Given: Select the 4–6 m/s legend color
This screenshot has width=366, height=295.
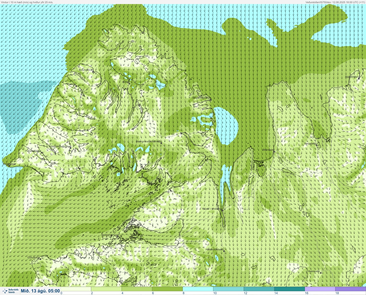Looking at the screenshot, I should pos(137,289).
